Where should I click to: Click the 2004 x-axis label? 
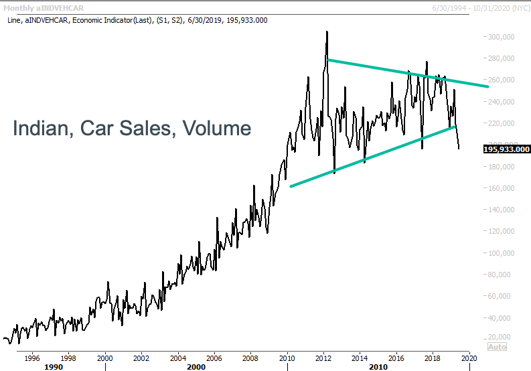pyautogui.click(x=178, y=358)
